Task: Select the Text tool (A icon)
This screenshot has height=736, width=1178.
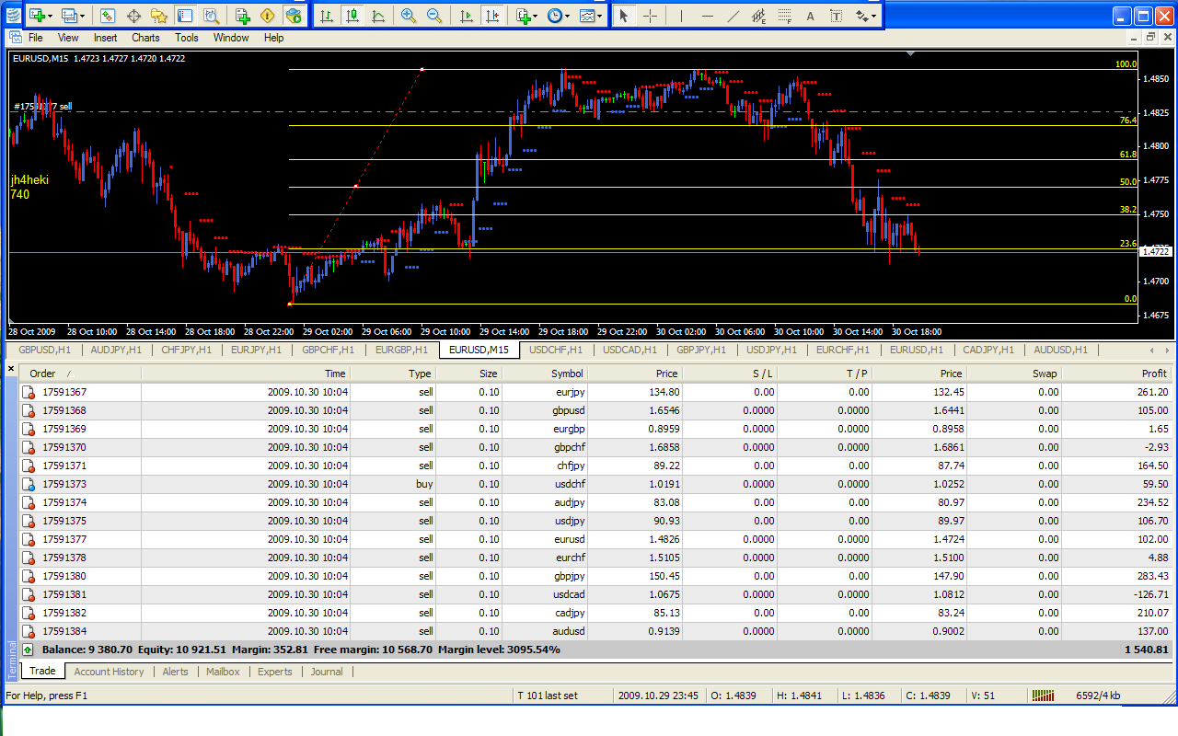Action: pyautogui.click(x=810, y=15)
